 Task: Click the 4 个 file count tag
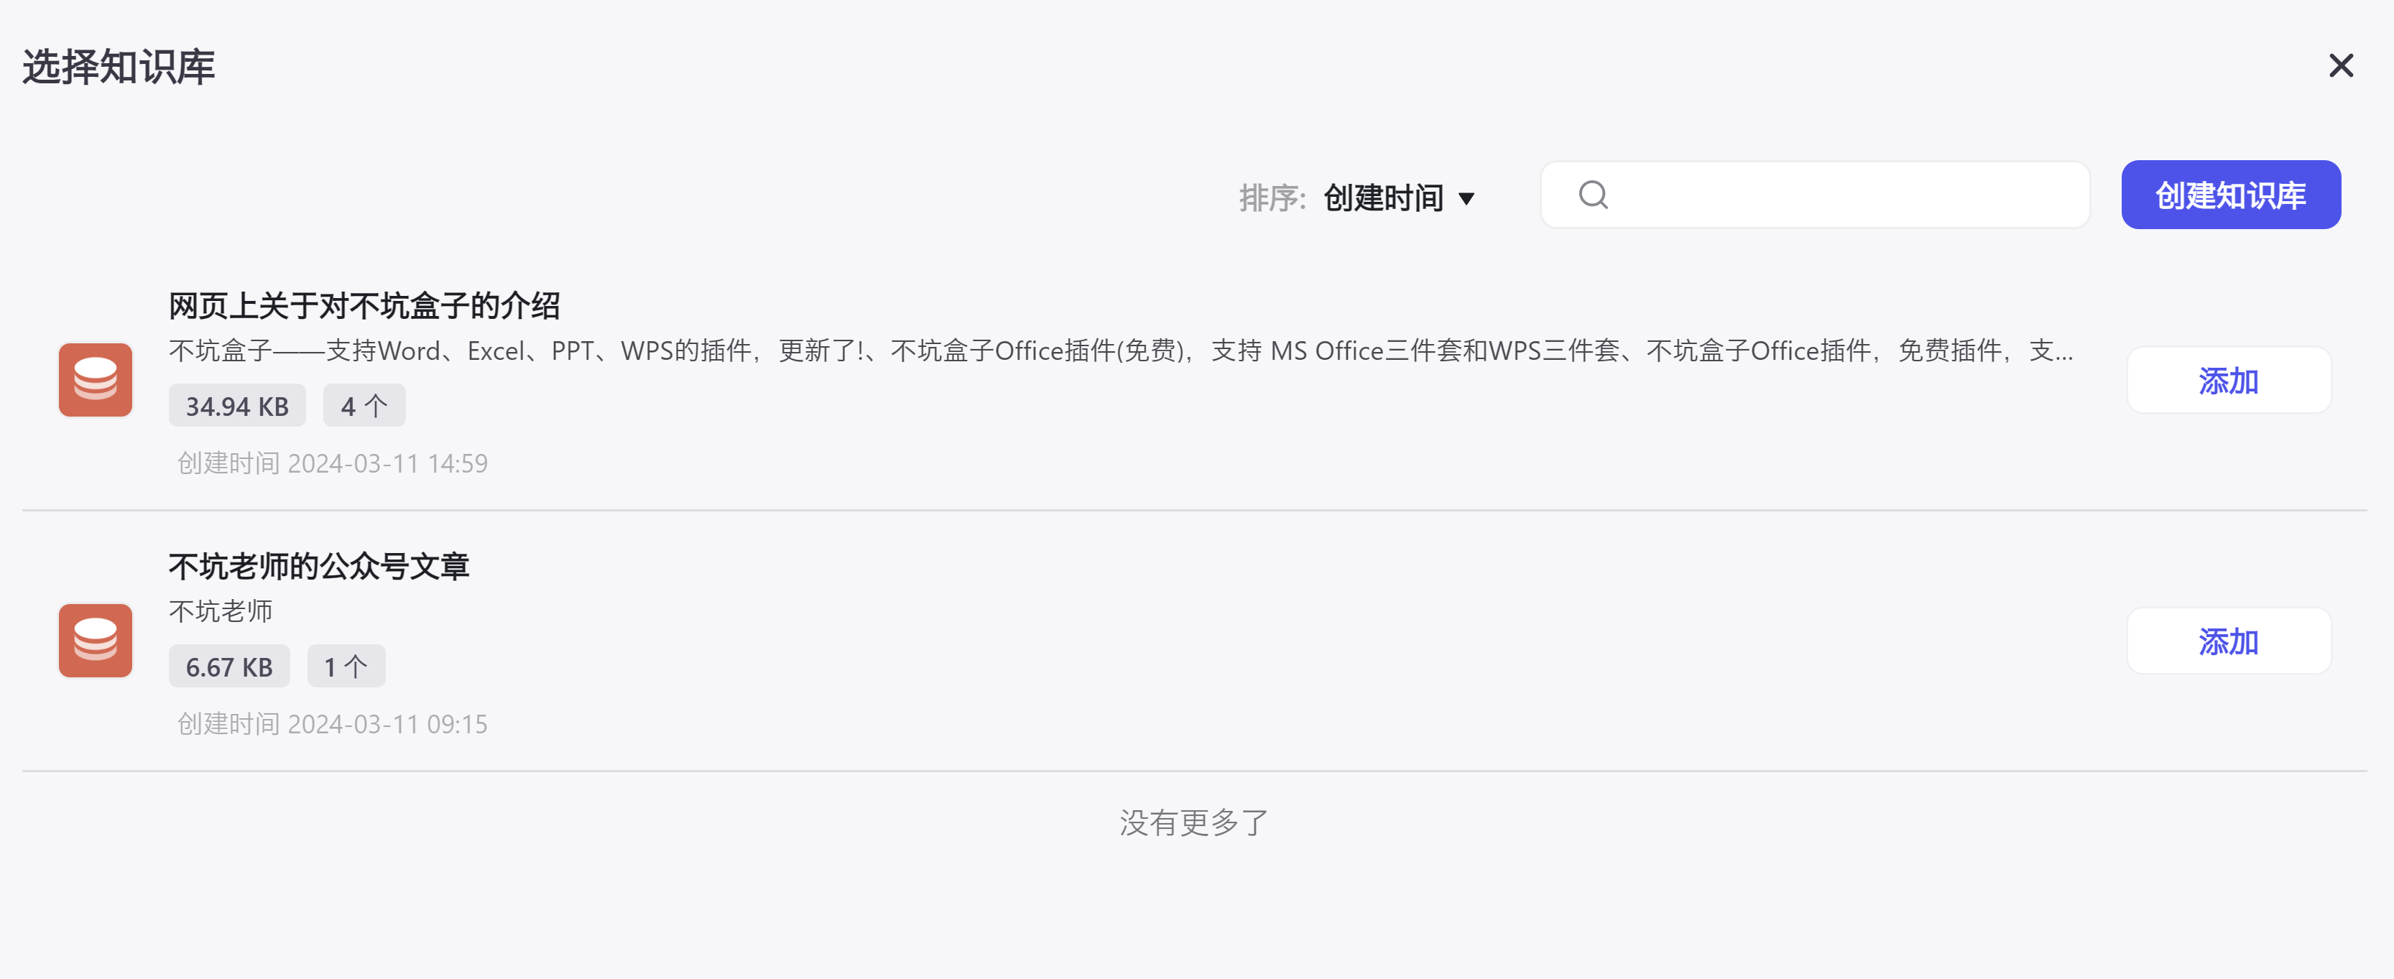point(364,406)
